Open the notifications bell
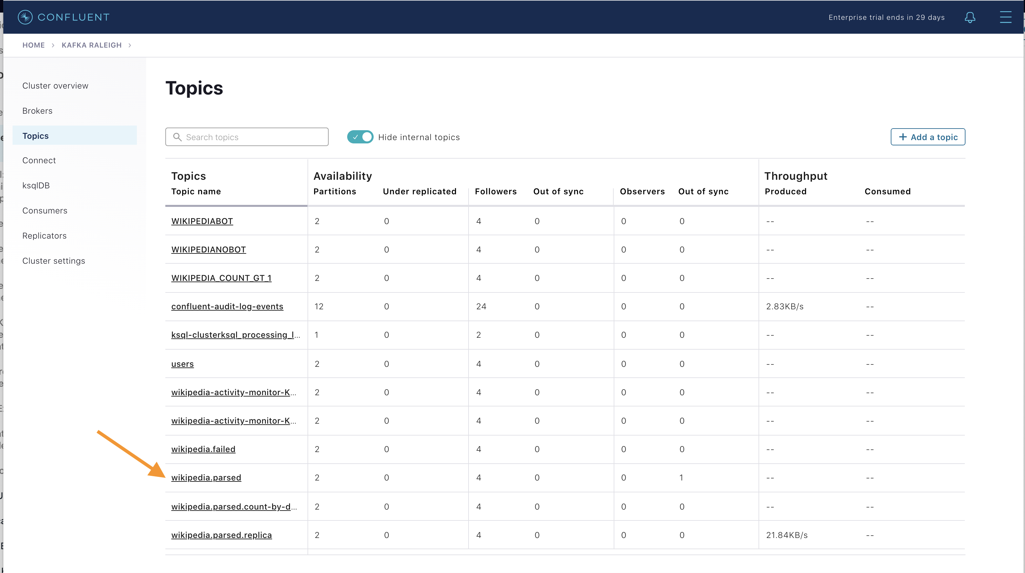1025x573 pixels. [x=970, y=17]
